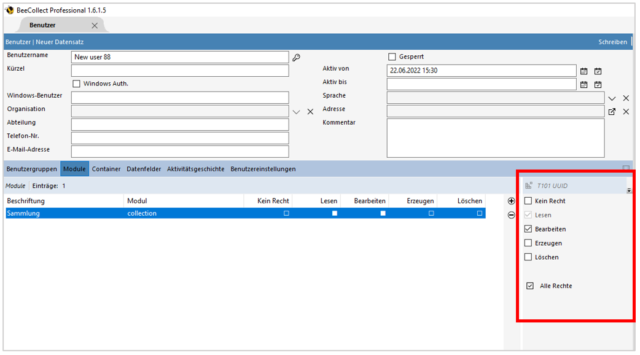Open the Adresse external link icon
This screenshot has width=640, height=355.
(x=612, y=111)
